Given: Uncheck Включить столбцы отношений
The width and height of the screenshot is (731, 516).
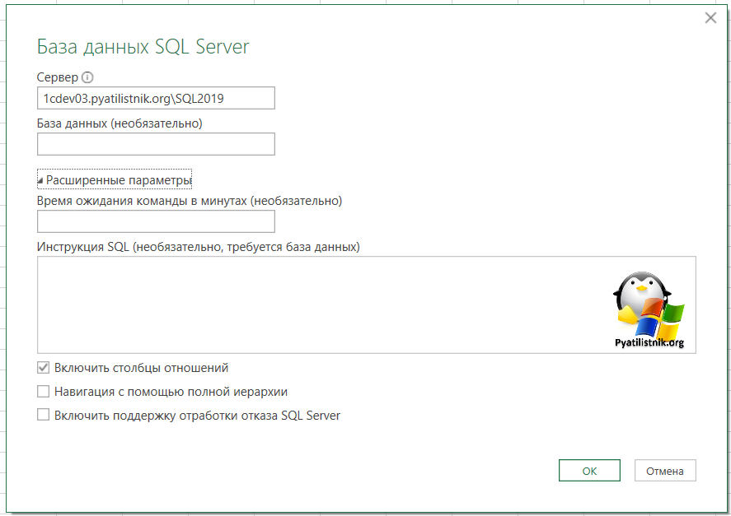Looking at the screenshot, I should (44, 368).
